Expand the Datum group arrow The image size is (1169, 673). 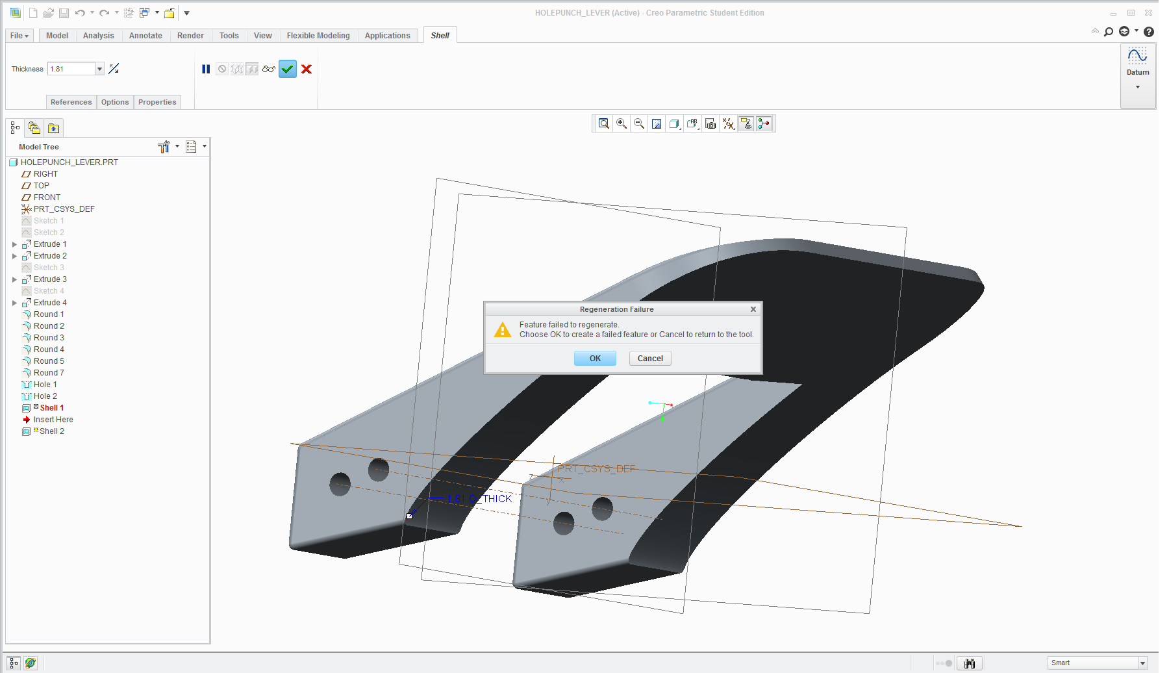1138,86
